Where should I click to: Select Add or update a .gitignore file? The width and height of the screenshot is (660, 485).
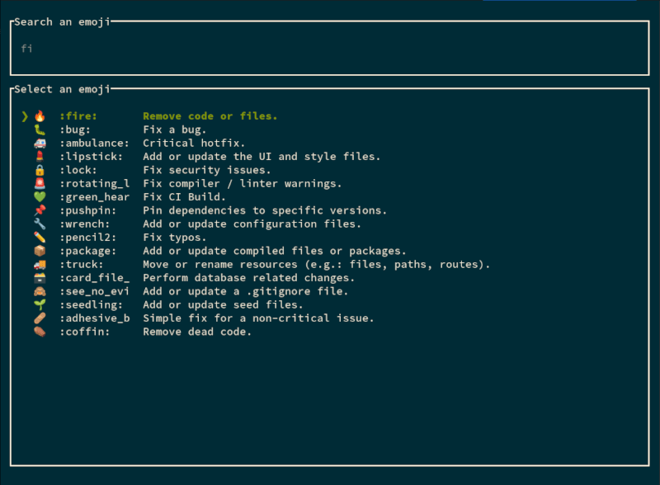point(245,291)
